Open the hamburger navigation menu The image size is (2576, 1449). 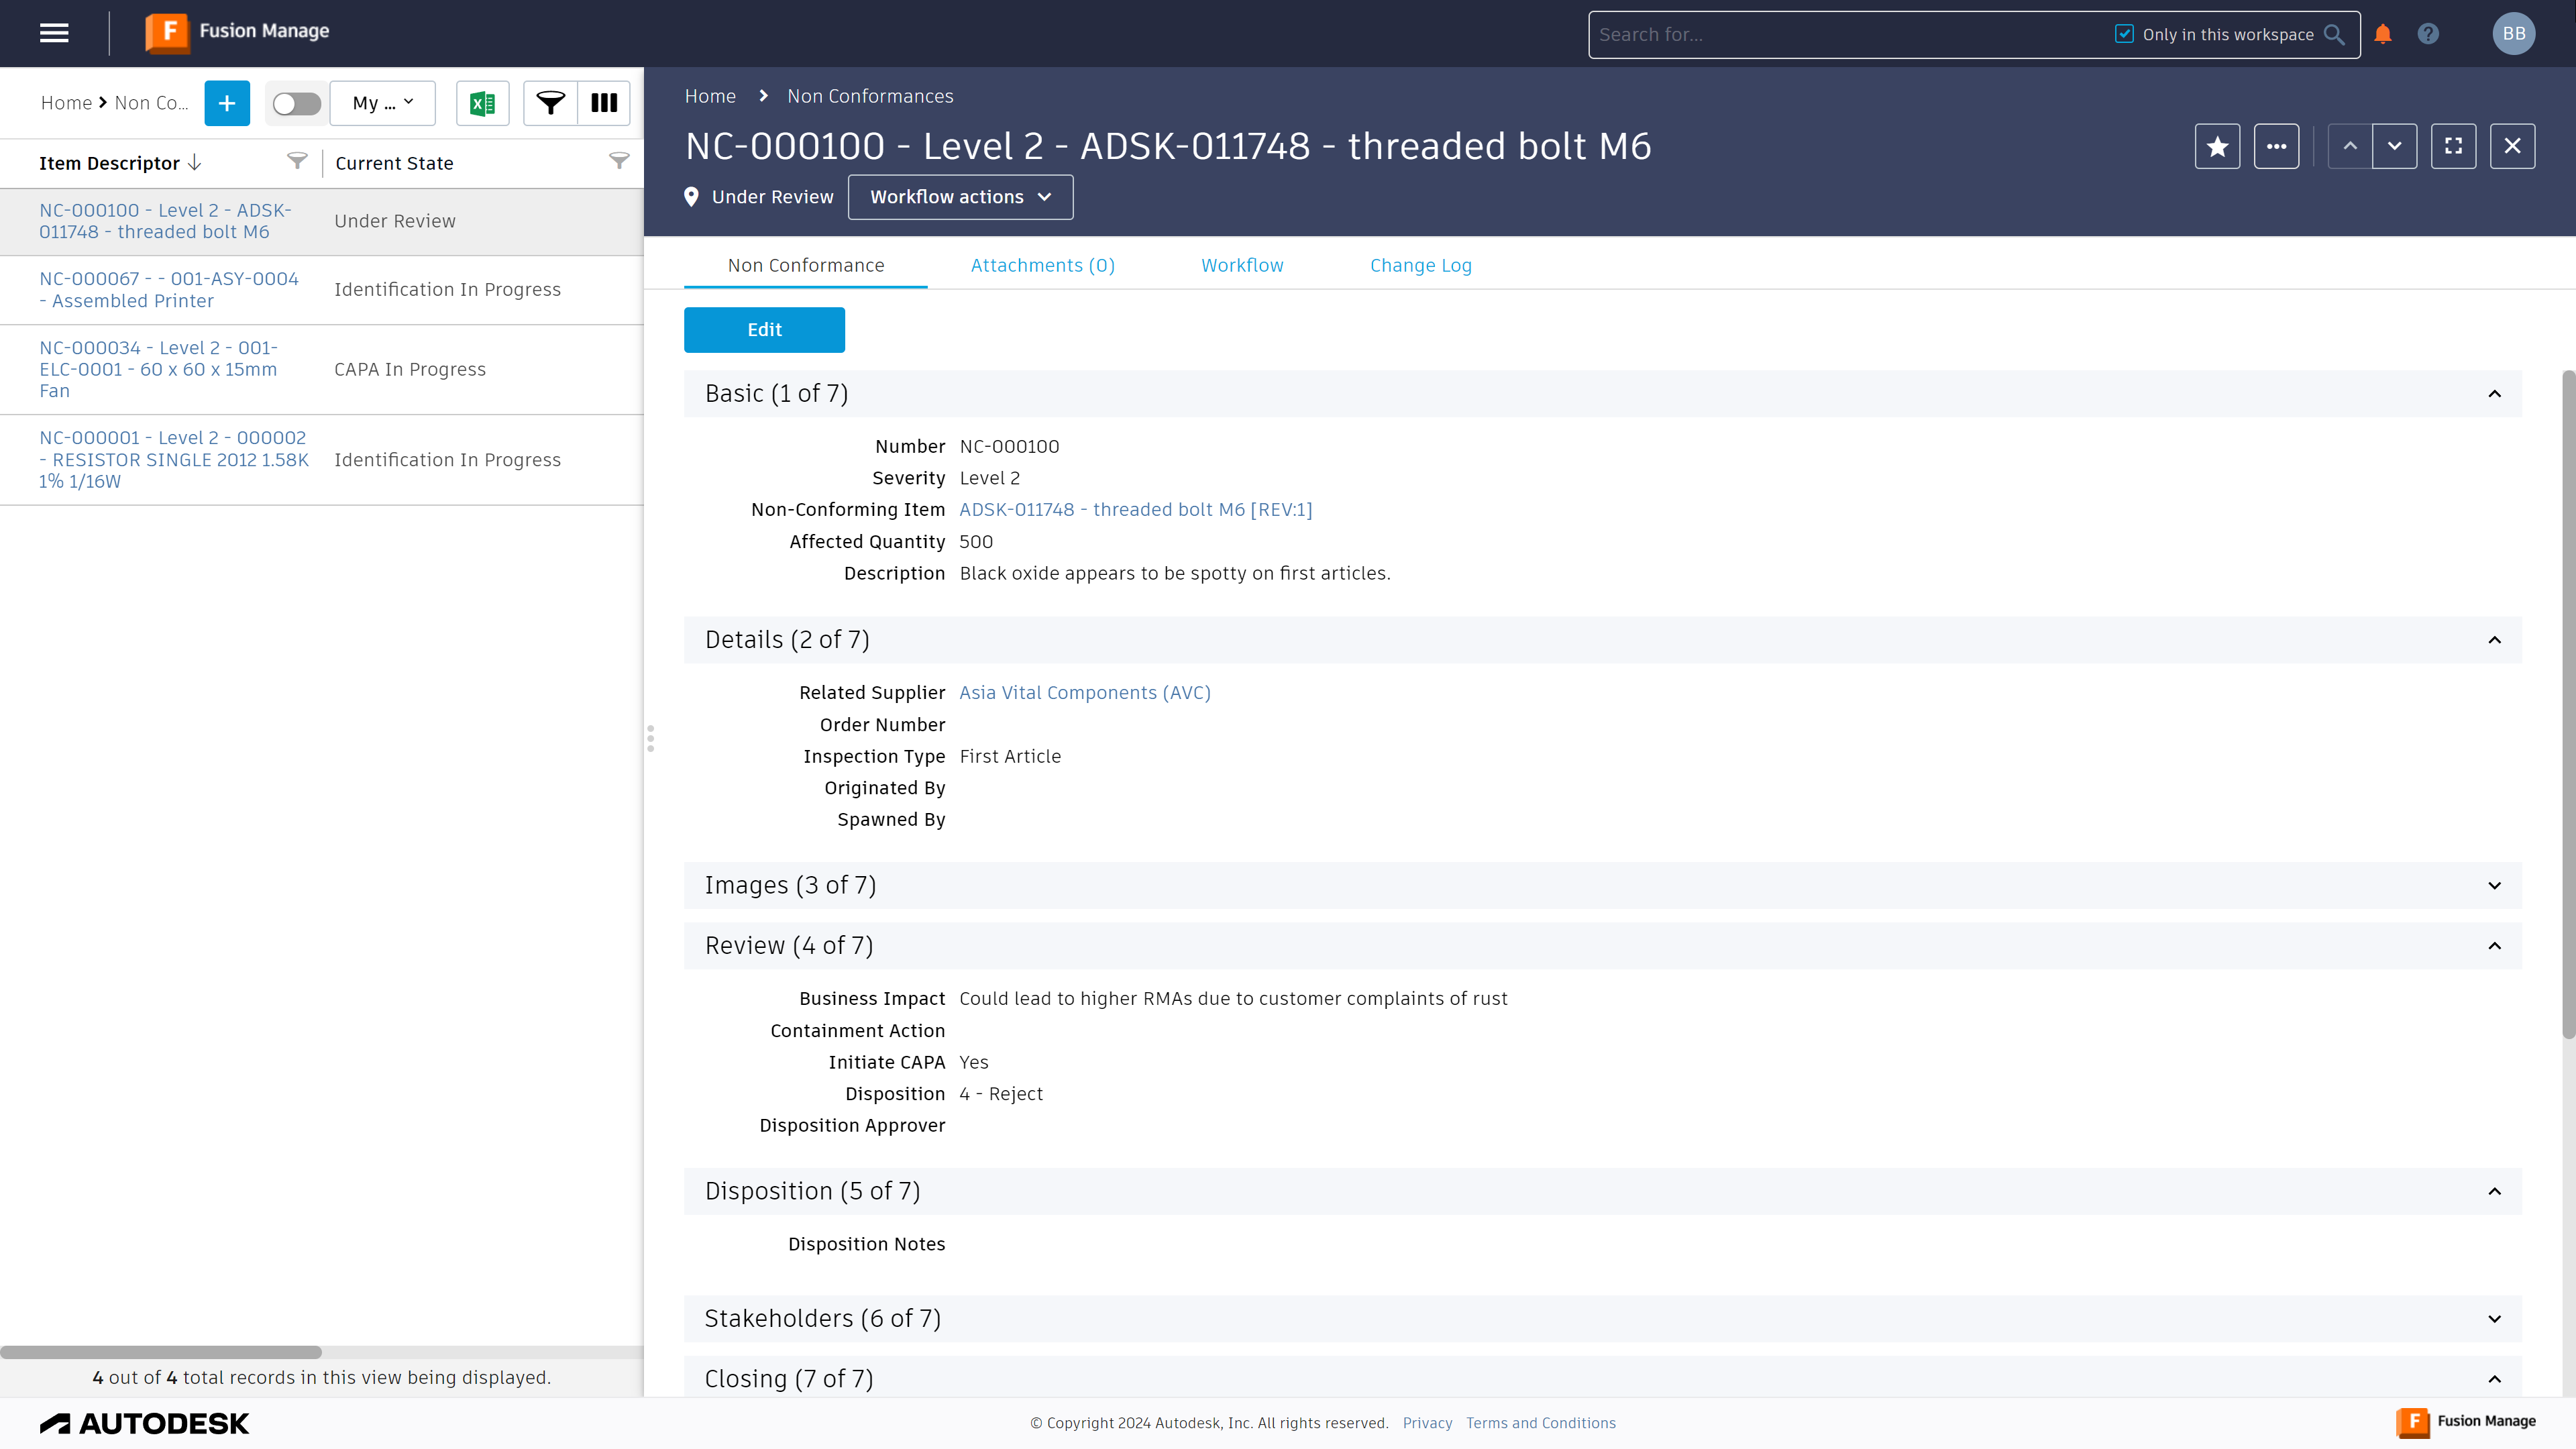click(54, 32)
